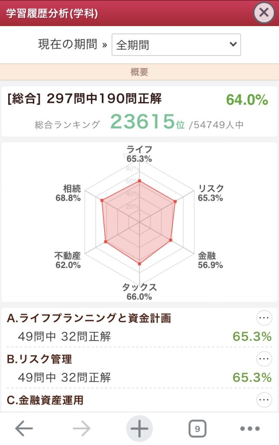Tap the chevron on the period selector
This screenshot has height=445, width=279.
[x=233, y=44]
